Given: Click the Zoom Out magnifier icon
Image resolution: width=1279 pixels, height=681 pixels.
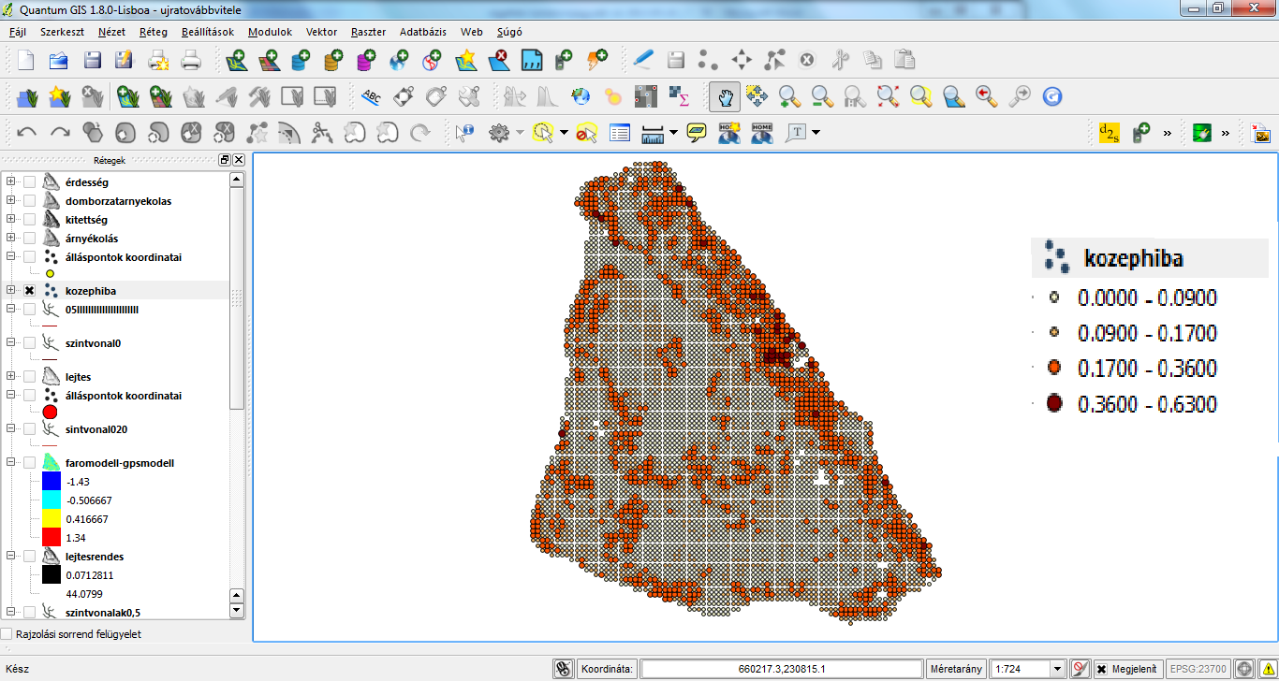Looking at the screenshot, I should (822, 95).
